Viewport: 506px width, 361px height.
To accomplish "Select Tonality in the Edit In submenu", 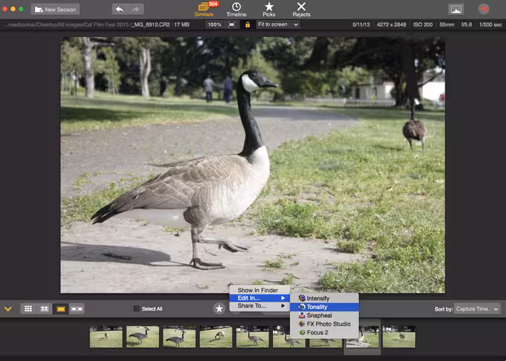I will click(x=324, y=307).
